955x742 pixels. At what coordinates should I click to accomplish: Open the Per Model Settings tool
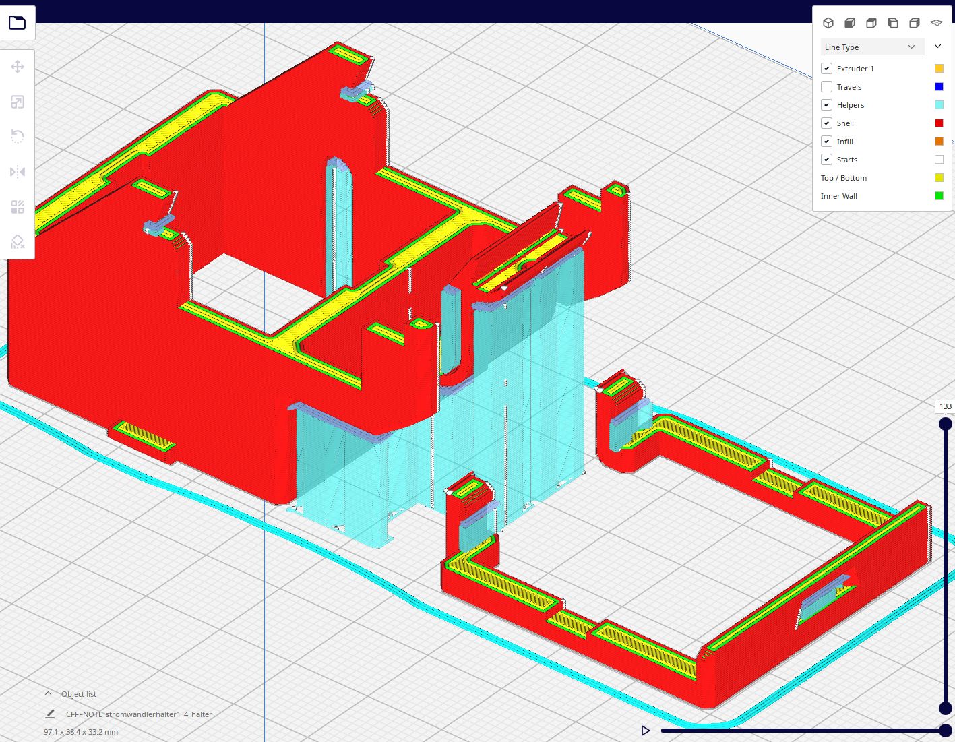[18, 207]
